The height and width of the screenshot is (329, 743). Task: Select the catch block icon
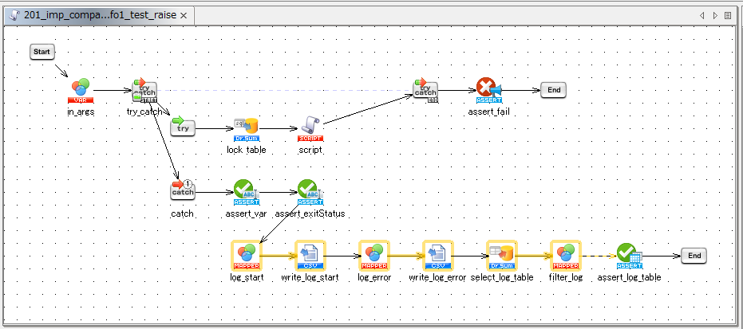pyautogui.click(x=183, y=191)
